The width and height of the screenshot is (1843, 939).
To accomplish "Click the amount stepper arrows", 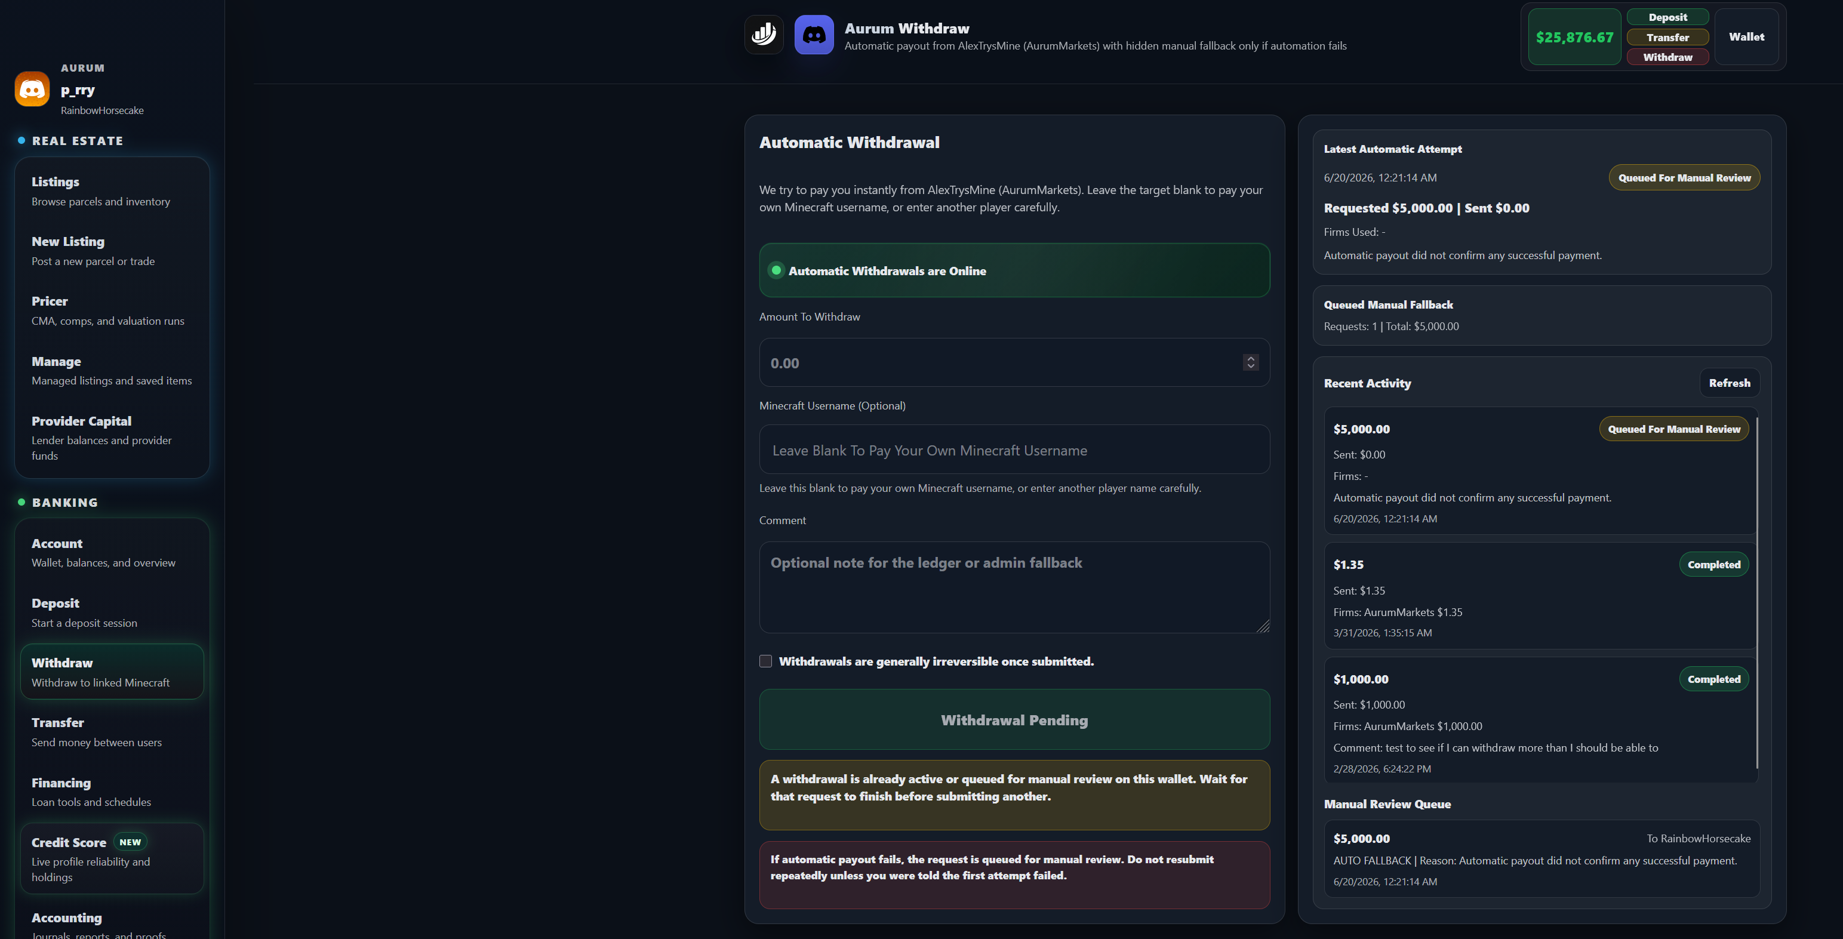I will (x=1251, y=362).
